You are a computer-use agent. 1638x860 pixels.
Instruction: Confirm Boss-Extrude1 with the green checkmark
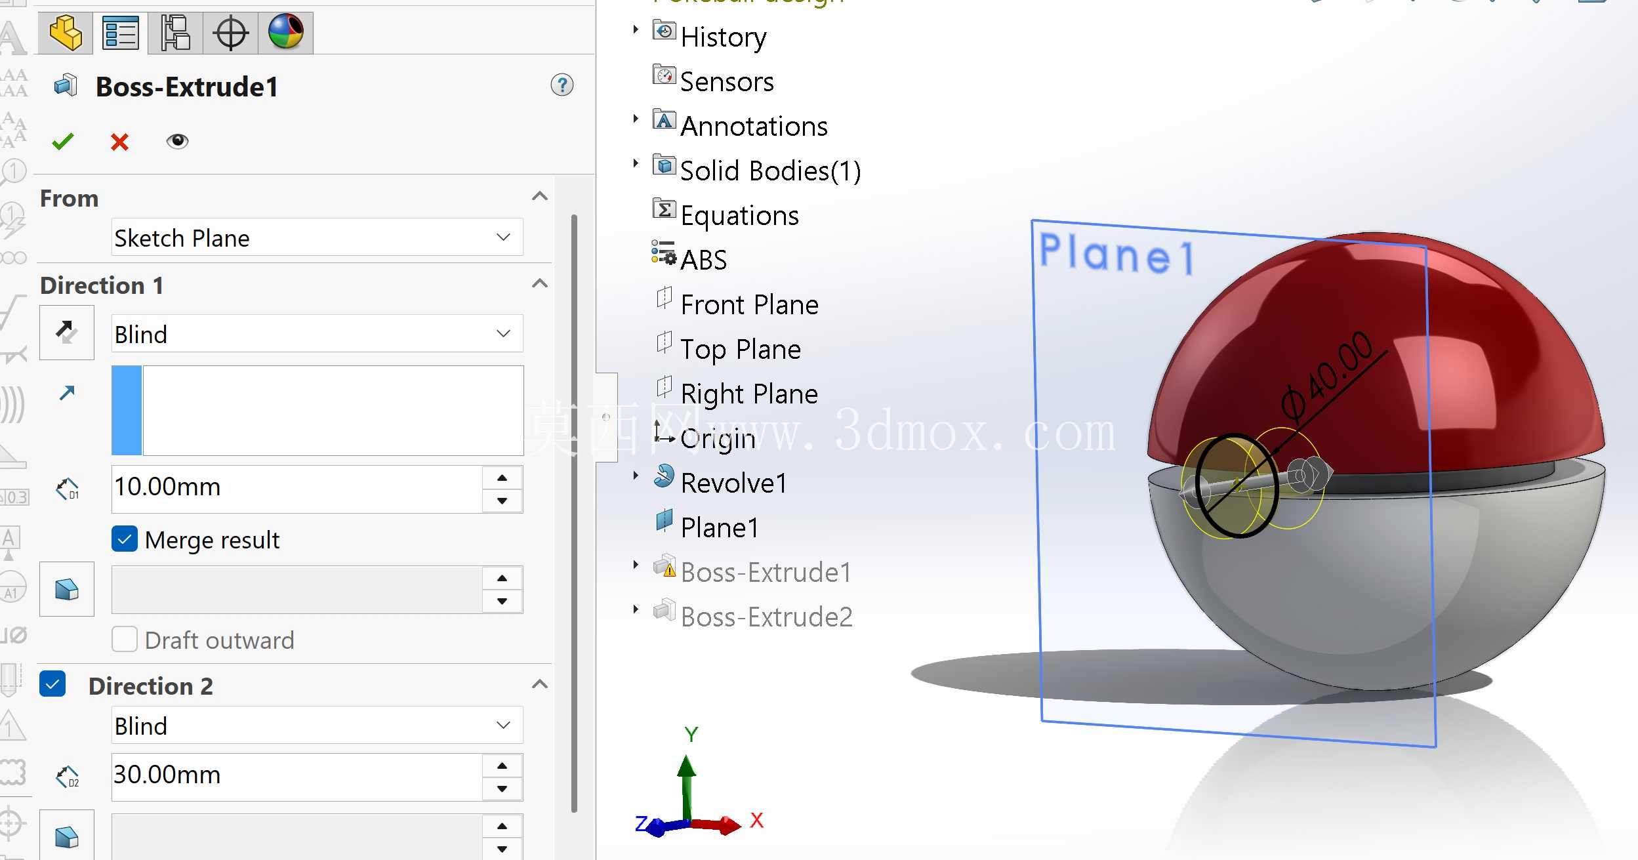pos(63,141)
